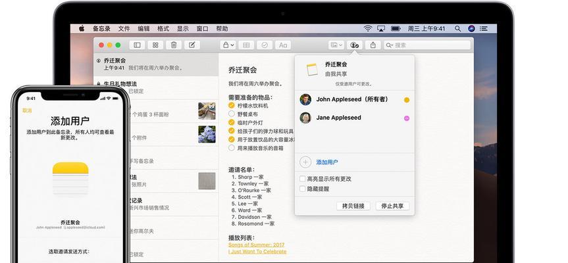Click the 拷贝链接 button
This screenshot has height=263, width=568.
pos(353,206)
